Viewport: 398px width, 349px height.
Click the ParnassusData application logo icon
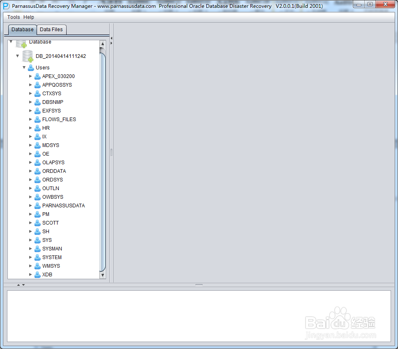point(6,6)
